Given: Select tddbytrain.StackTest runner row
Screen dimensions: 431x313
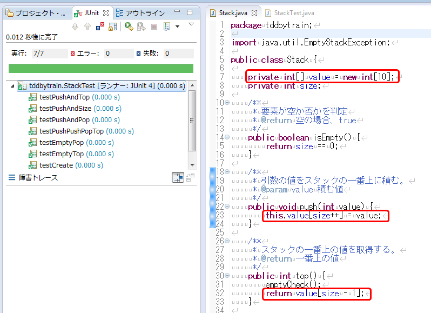Looking at the screenshot, I should click(102, 86).
